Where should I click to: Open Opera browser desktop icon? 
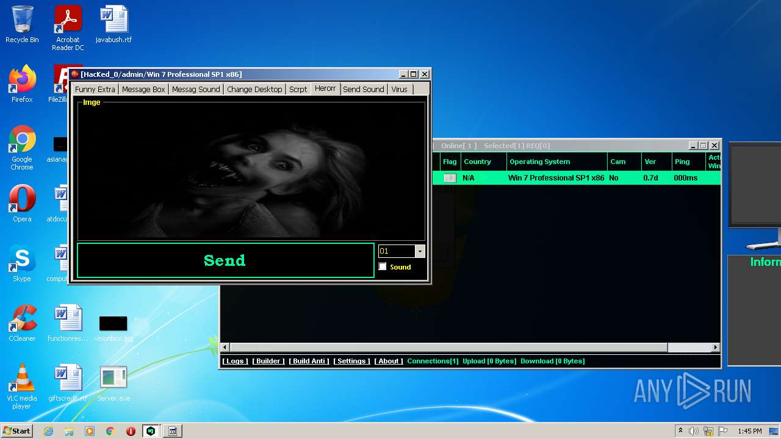(x=22, y=203)
